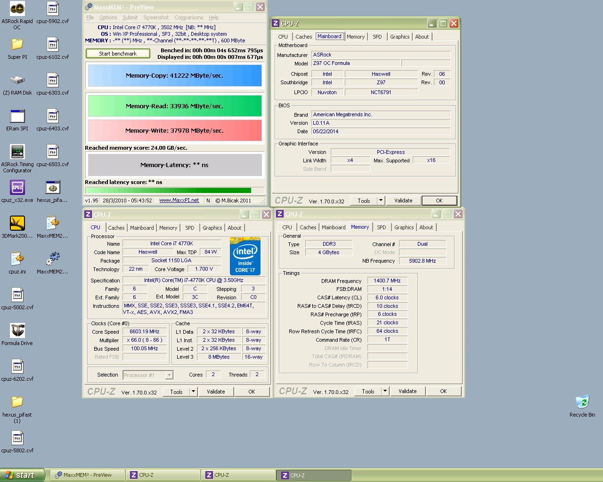Click the Intel Core i7 logo

[245, 256]
